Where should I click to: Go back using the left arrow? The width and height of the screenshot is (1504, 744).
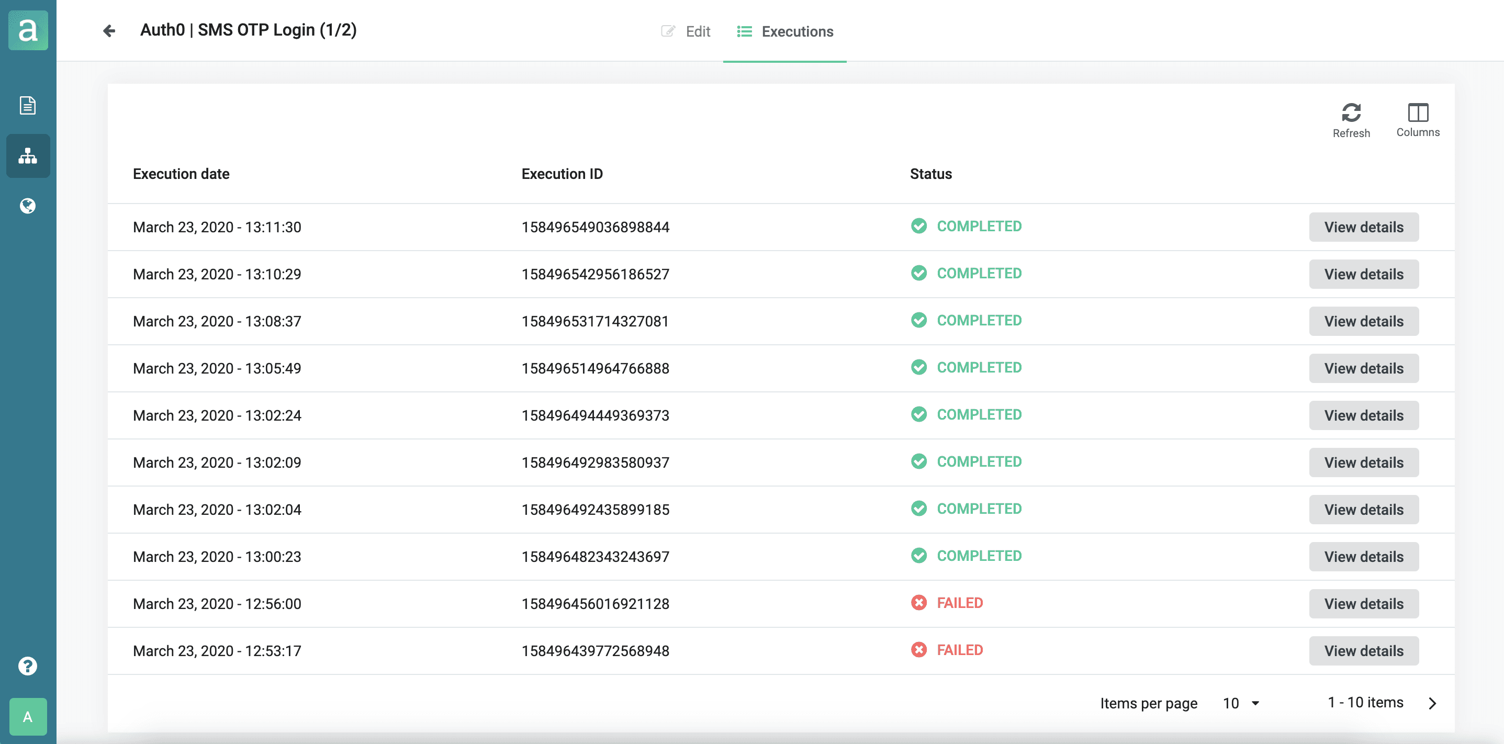click(x=109, y=30)
